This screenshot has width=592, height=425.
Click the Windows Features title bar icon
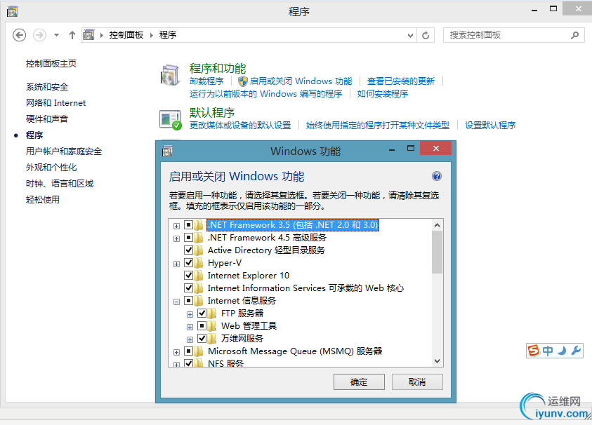(x=167, y=151)
